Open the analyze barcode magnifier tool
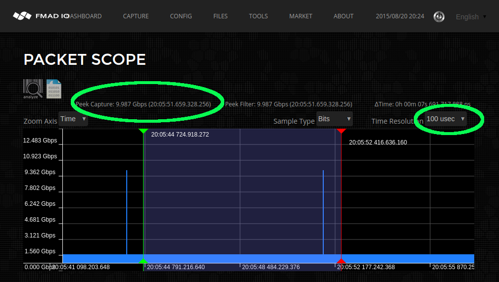The height and width of the screenshot is (282, 499). click(x=32, y=89)
